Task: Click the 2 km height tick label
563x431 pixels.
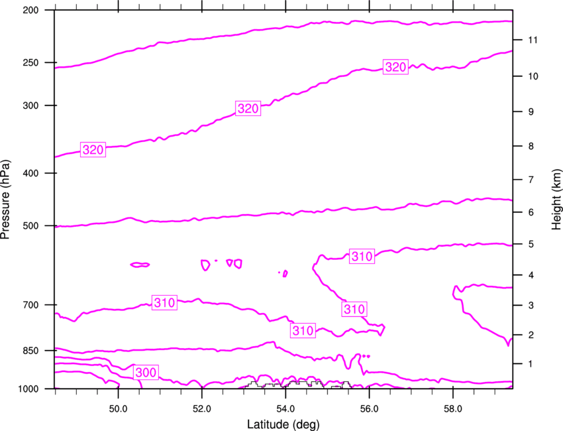Action: [531, 335]
